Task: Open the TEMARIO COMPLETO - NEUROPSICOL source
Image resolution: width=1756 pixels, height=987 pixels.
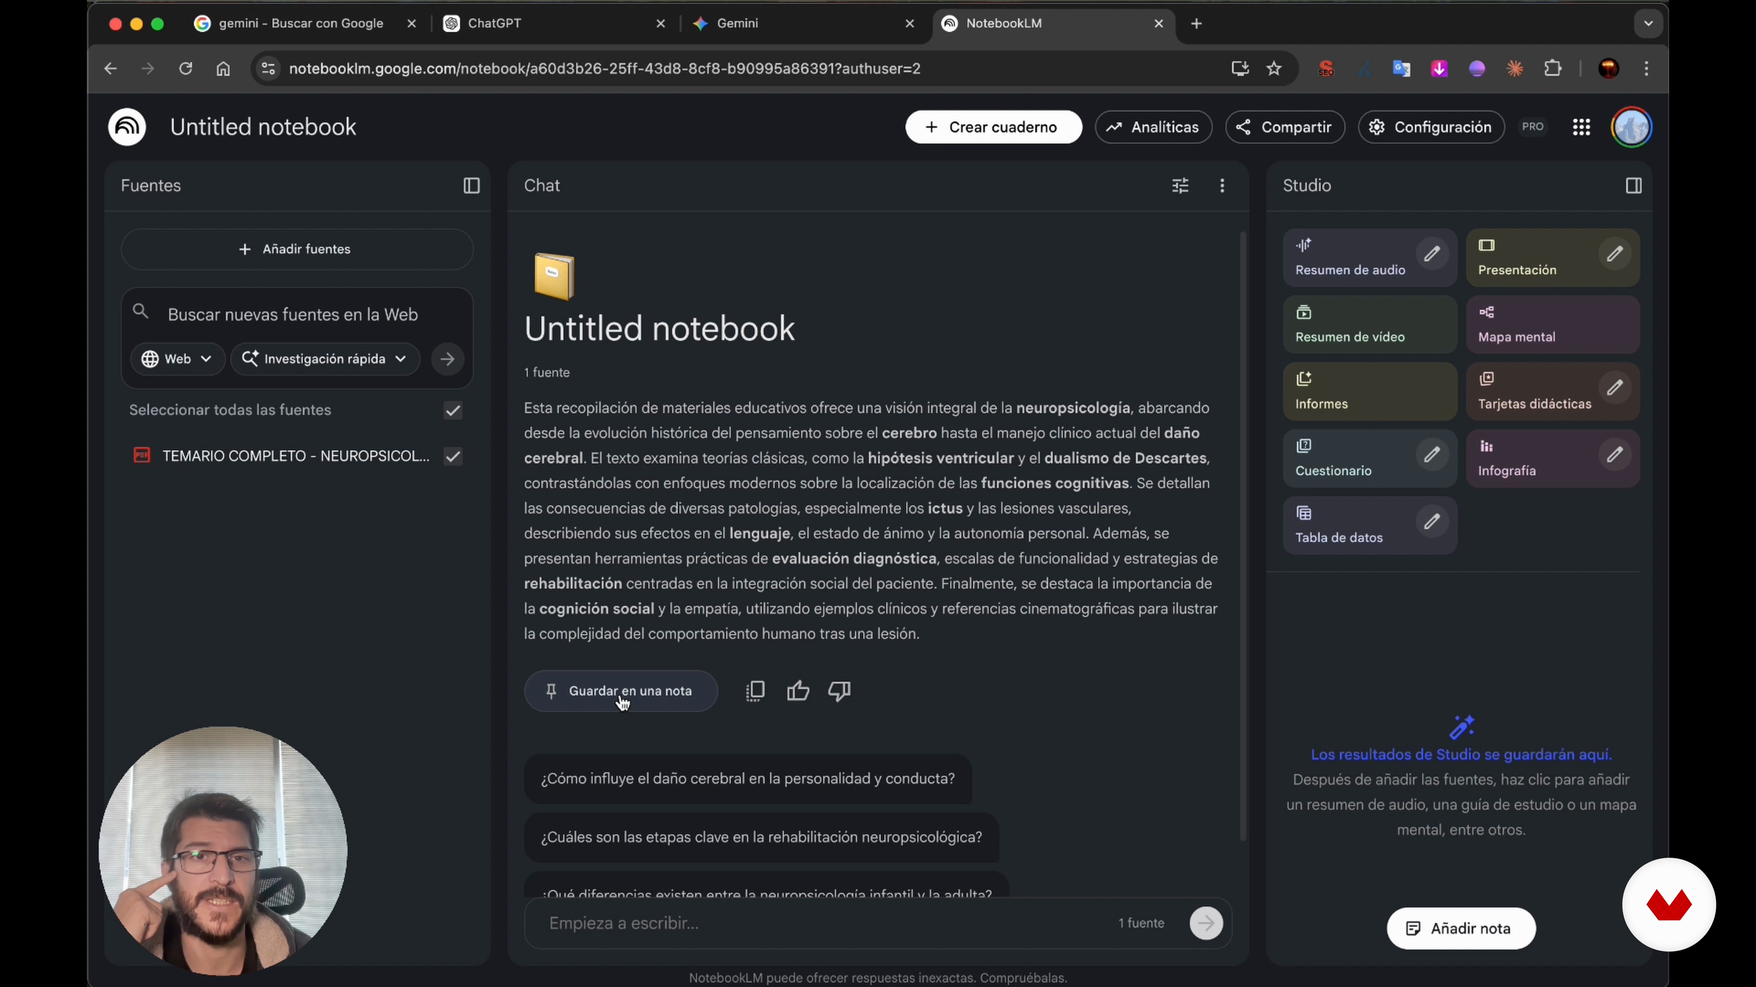Action: 295,456
